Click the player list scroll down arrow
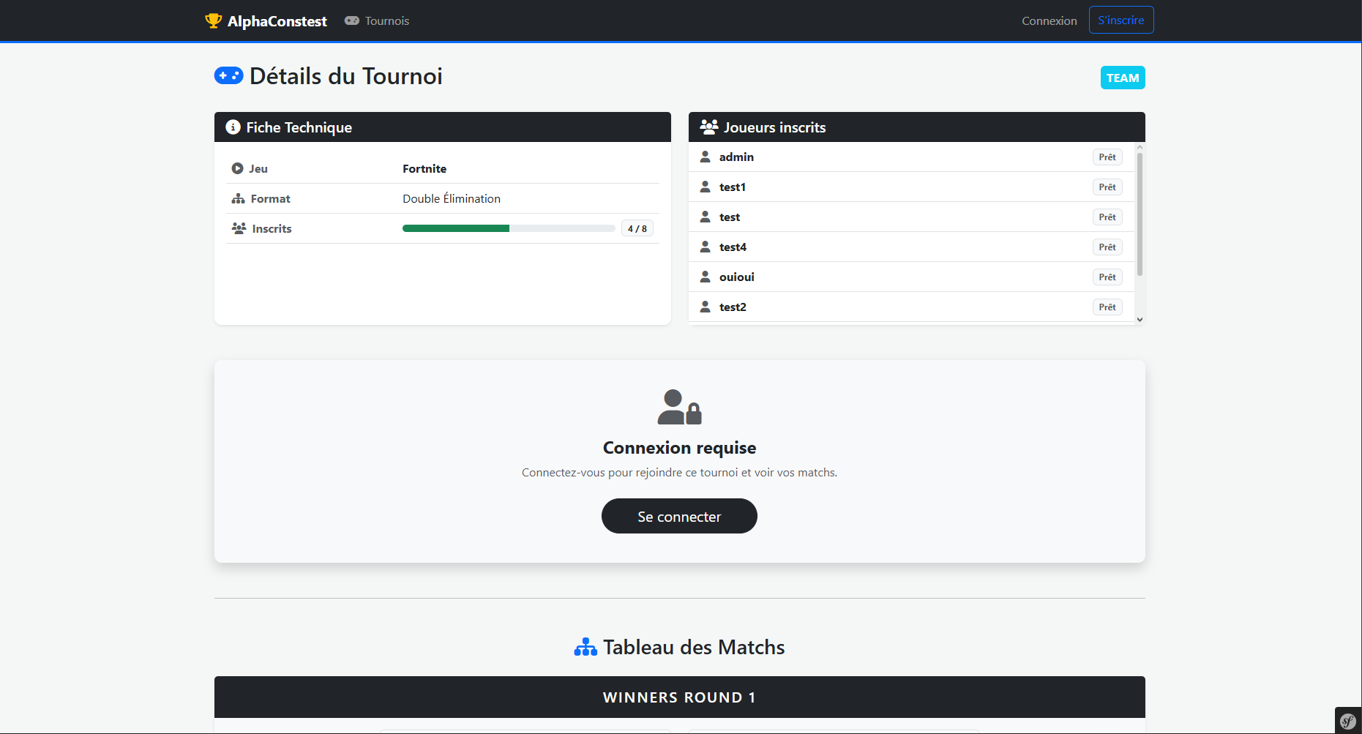 point(1140,320)
